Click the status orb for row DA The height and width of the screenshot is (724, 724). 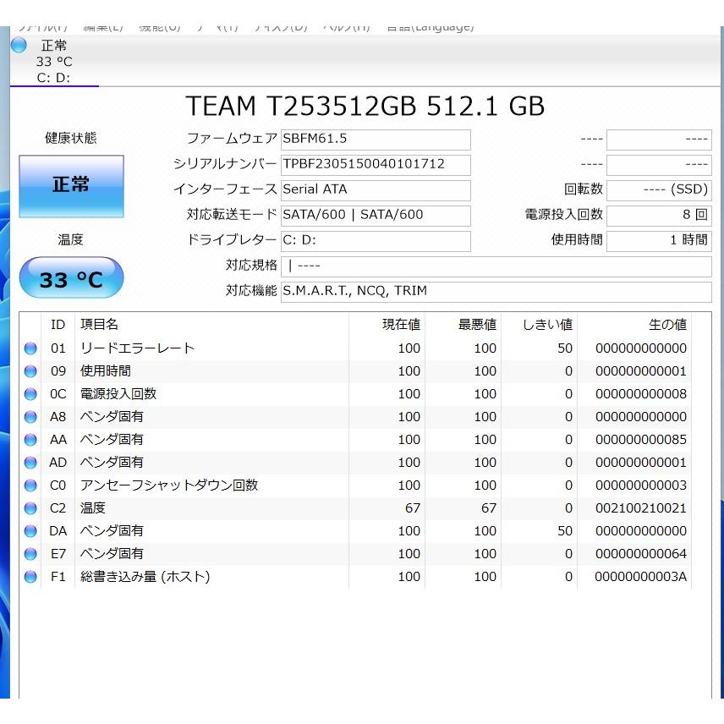coord(30,531)
